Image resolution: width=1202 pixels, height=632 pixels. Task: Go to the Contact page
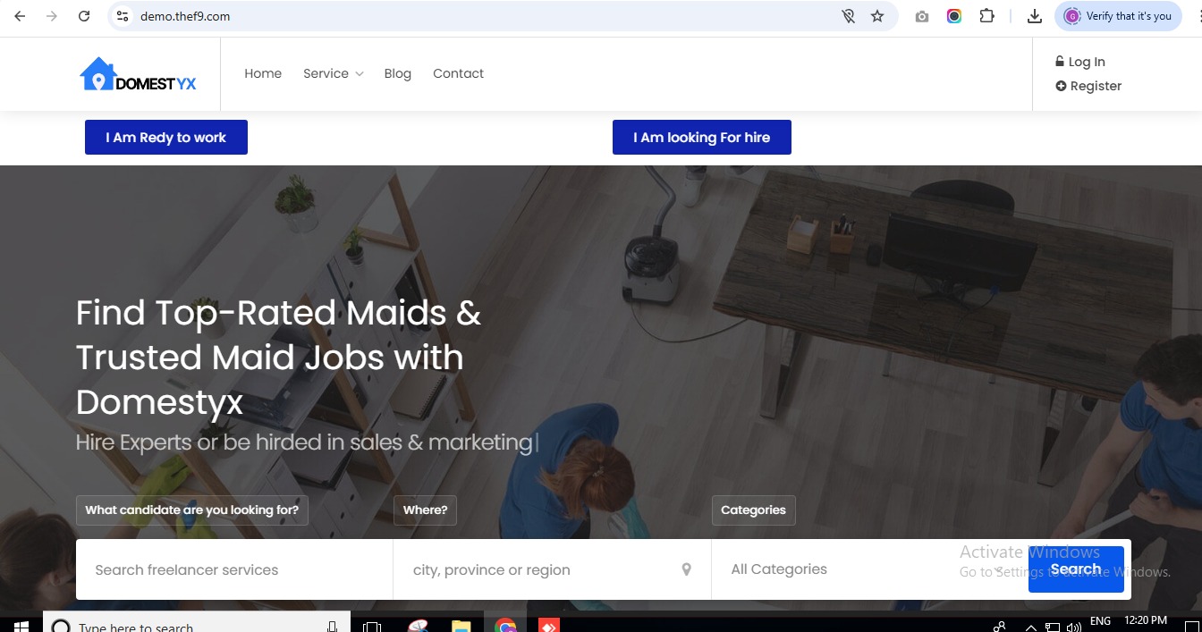[458, 73]
